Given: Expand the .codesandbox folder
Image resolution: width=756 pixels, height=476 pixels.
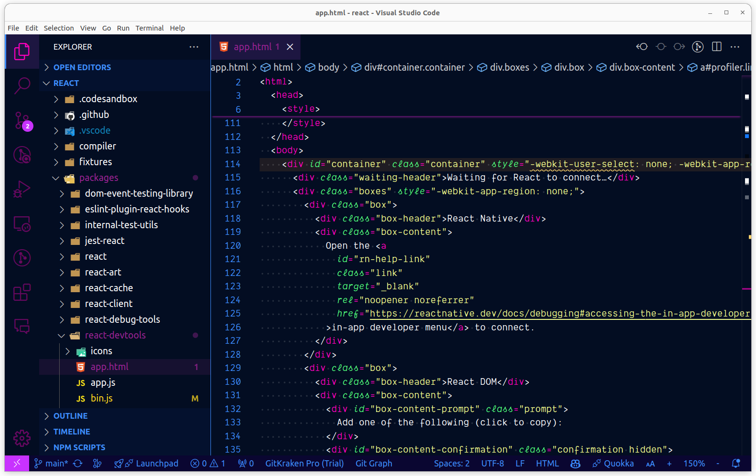Looking at the screenshot, I should (125, 99).
